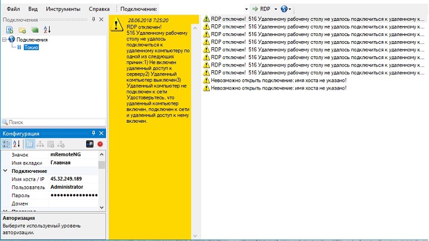
Task: Click the New Connection icon in Connections panel
Action: (x=10, y=30)
